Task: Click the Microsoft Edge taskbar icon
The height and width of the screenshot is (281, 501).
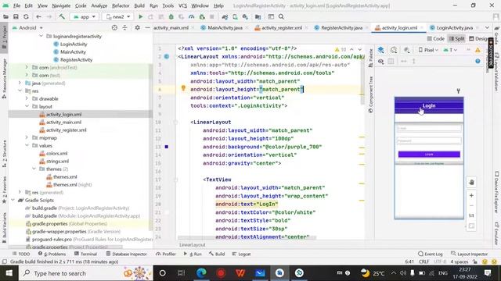Action: (201, 273)
